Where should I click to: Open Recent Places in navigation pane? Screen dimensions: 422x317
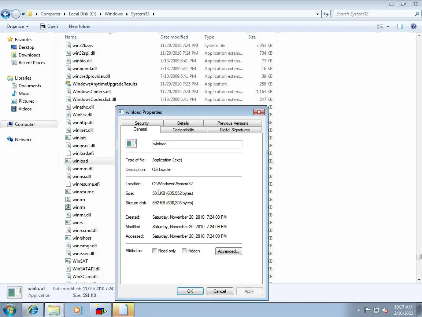pos(32,62)
